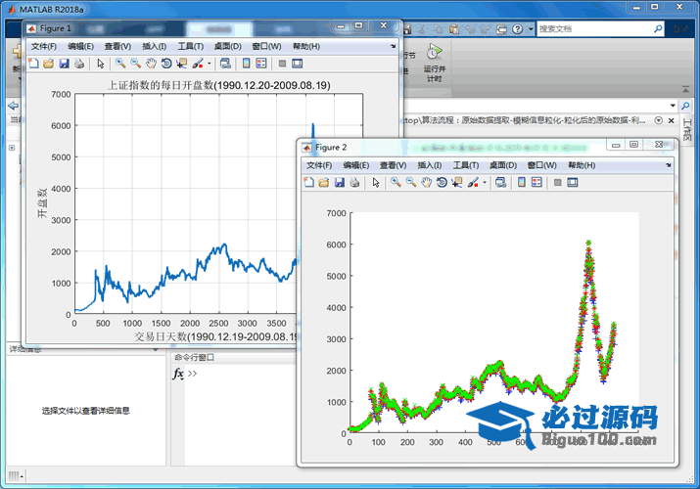Toggle Edit Plot arrow in Figure 1 toolbar
700x489 pixels.
(x=100, y=64)
